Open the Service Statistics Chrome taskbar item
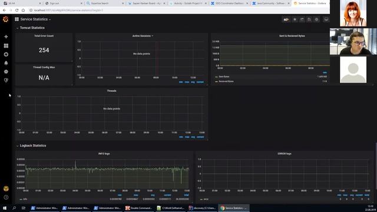The width and height of the screenshot is (377, 212). pos(234,208)
